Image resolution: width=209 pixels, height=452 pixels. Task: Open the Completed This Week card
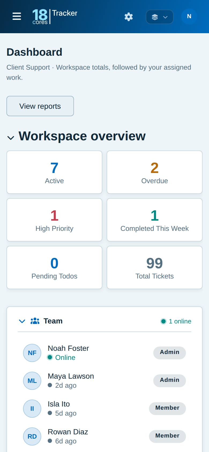pos(155,220)
